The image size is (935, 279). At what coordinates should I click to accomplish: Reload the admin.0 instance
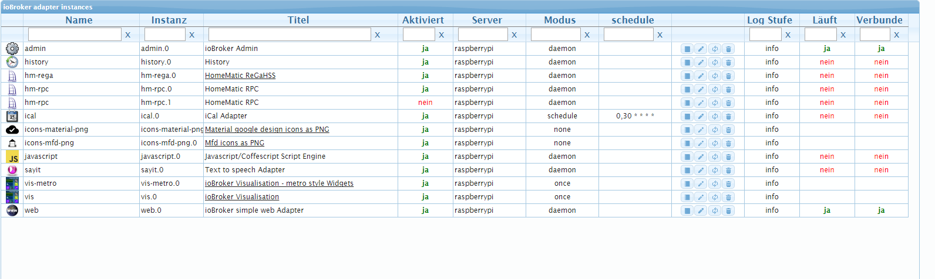point(715,49)
